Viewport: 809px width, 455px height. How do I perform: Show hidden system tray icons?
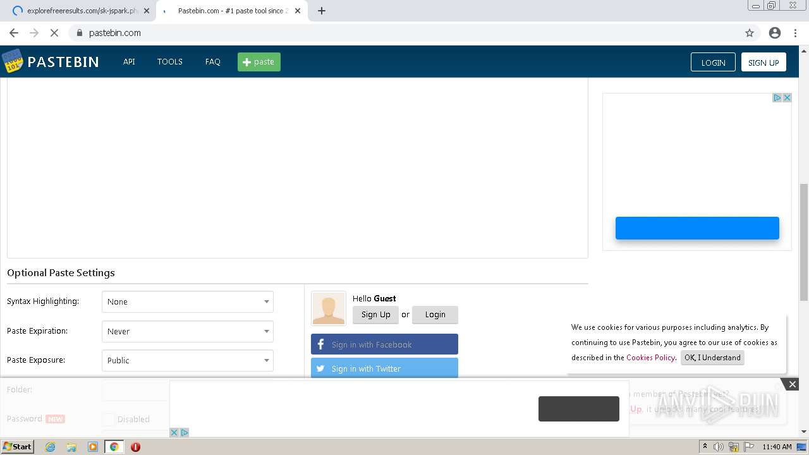[705, 447]
